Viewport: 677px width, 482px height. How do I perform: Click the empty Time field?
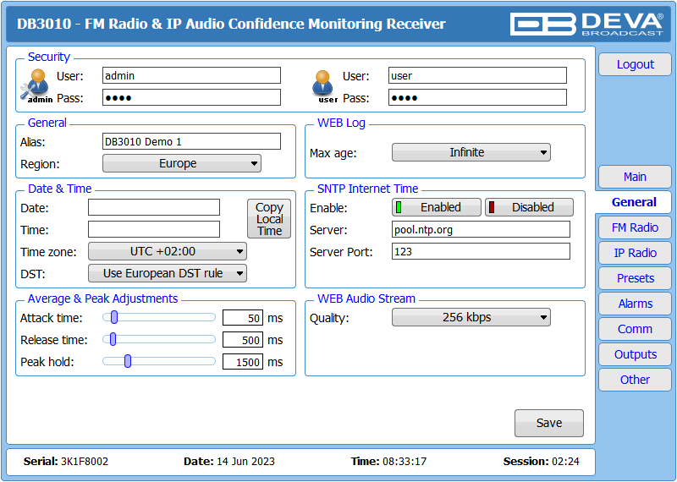(154, 229)
